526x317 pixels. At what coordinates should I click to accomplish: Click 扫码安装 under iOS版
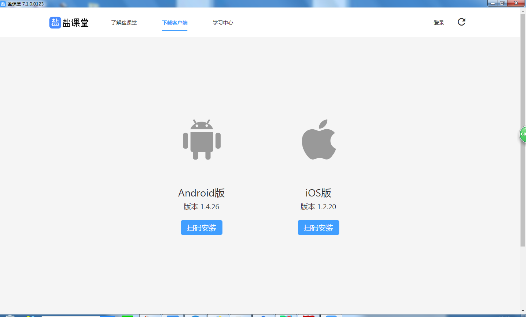point(319,228)
